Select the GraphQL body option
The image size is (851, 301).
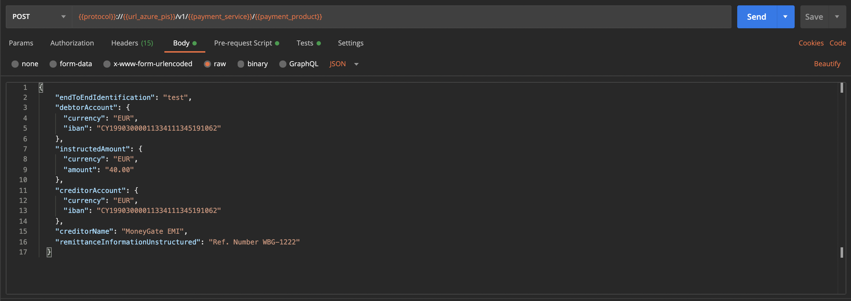[283, 64]
